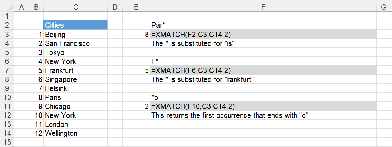
Task: Click the cell showing result 5 in column E
Action: click(136, 70)
